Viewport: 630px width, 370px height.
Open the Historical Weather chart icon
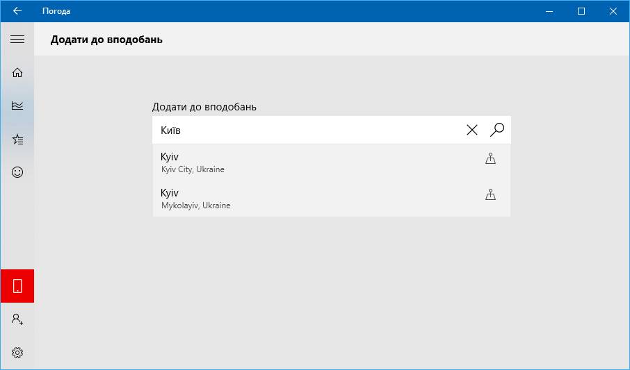pyautogui.click(x=17, y=106)
